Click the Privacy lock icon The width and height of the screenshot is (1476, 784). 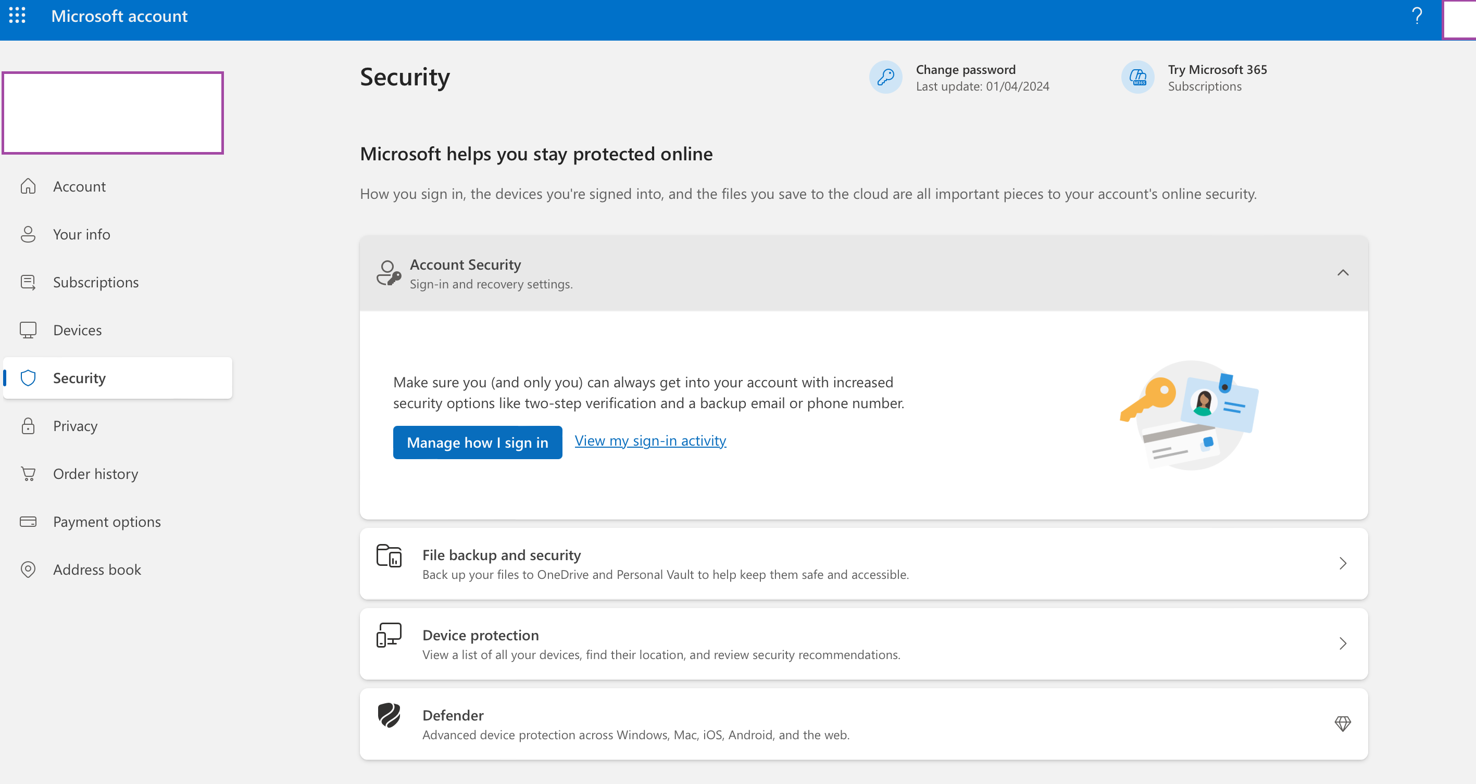[x=28, y=426]
